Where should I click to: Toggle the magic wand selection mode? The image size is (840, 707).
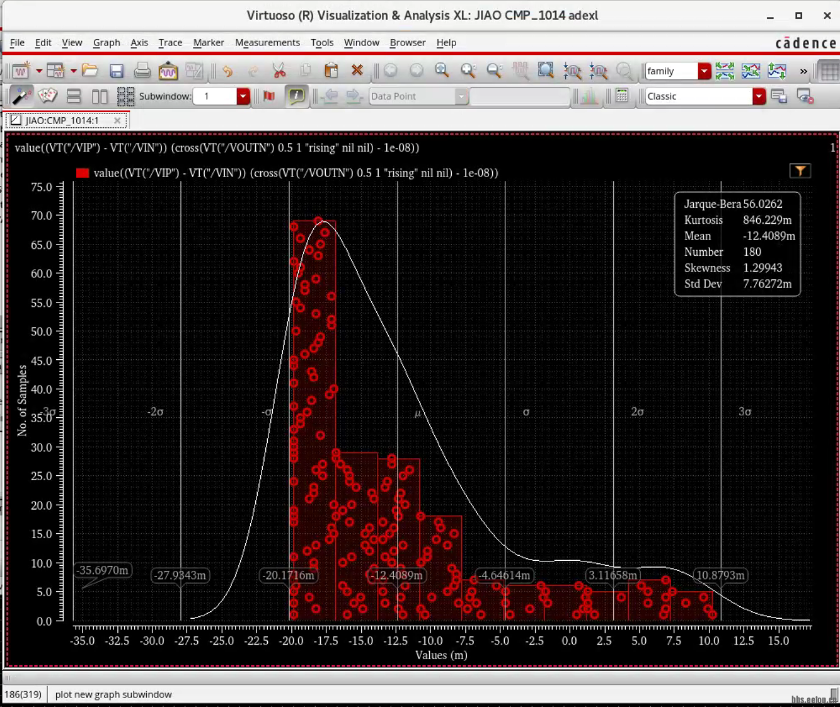point(21,96)
